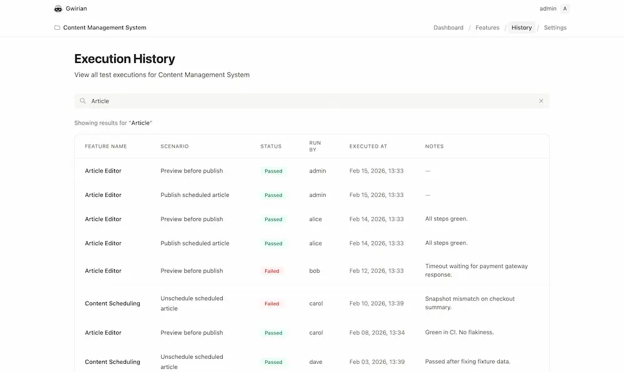Click the scenario Unschedule scheduled article
This screenshot has height=372, width=624.
pyautogui.click(x=192, y=303)
